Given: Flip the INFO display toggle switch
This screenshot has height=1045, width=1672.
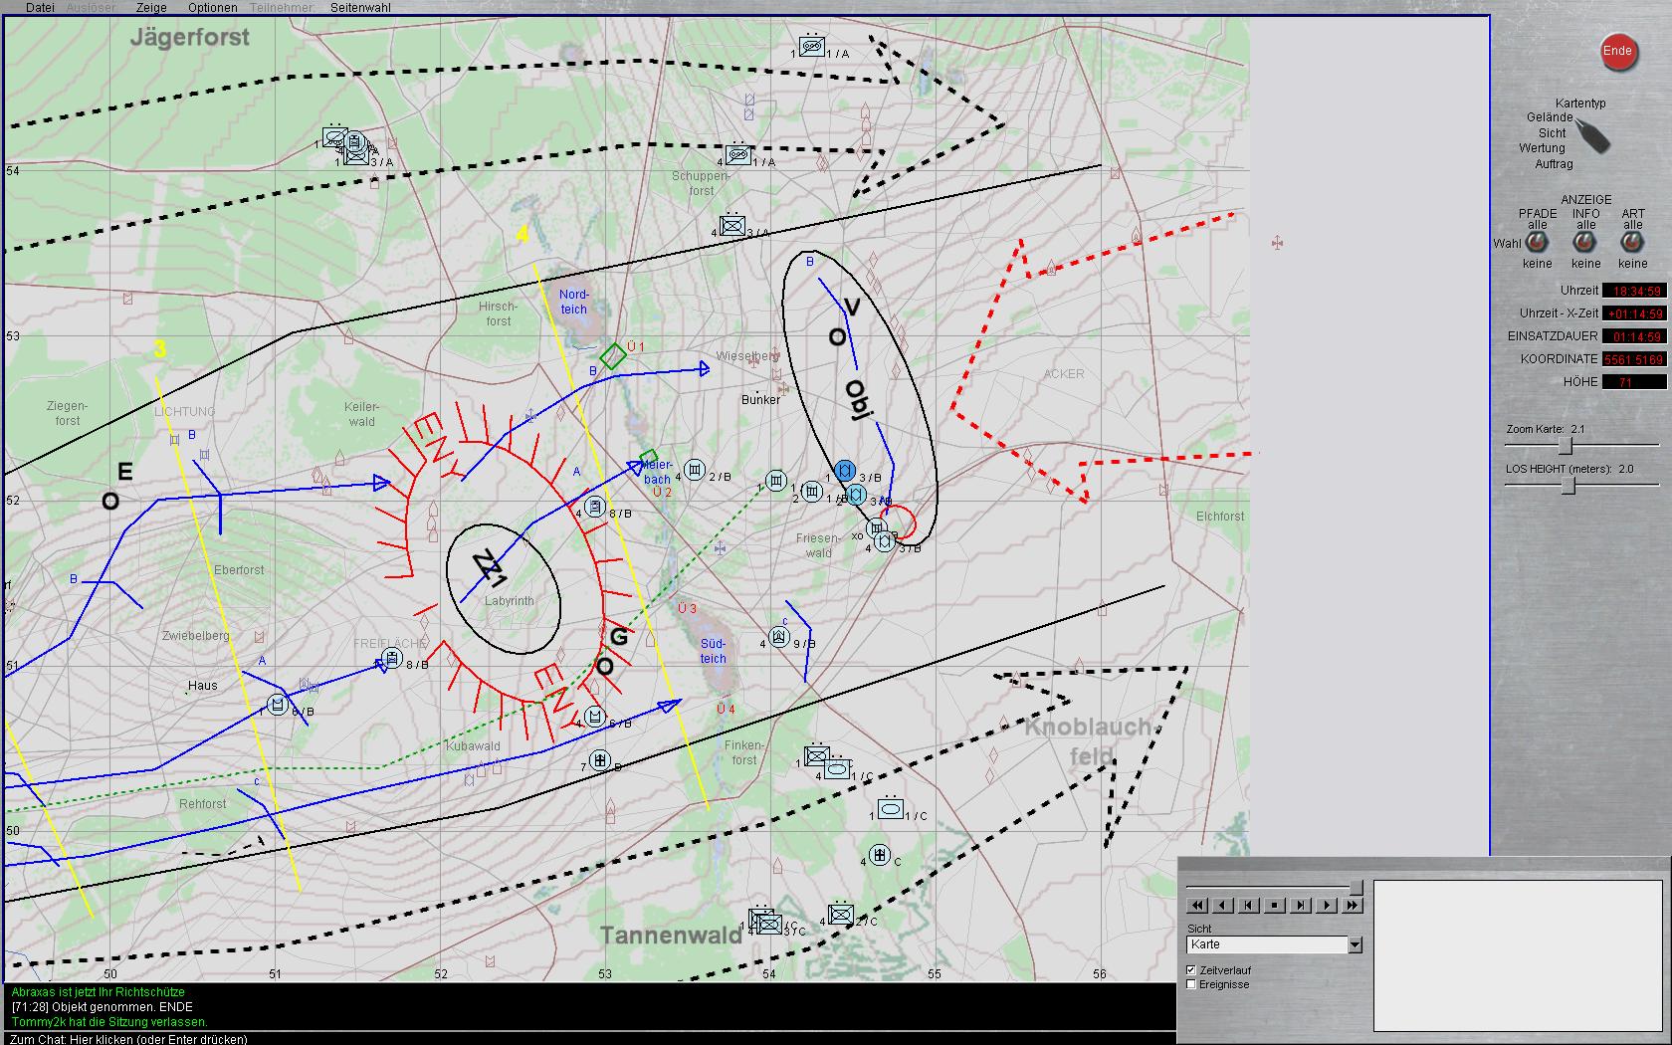Looking at the screenshot, I should pyautogui.click(x=1585, y=243).
